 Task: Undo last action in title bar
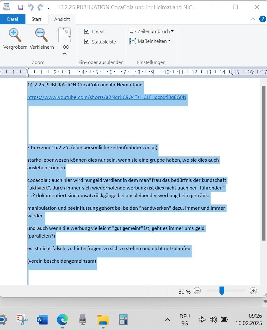[x=31, y=7]
